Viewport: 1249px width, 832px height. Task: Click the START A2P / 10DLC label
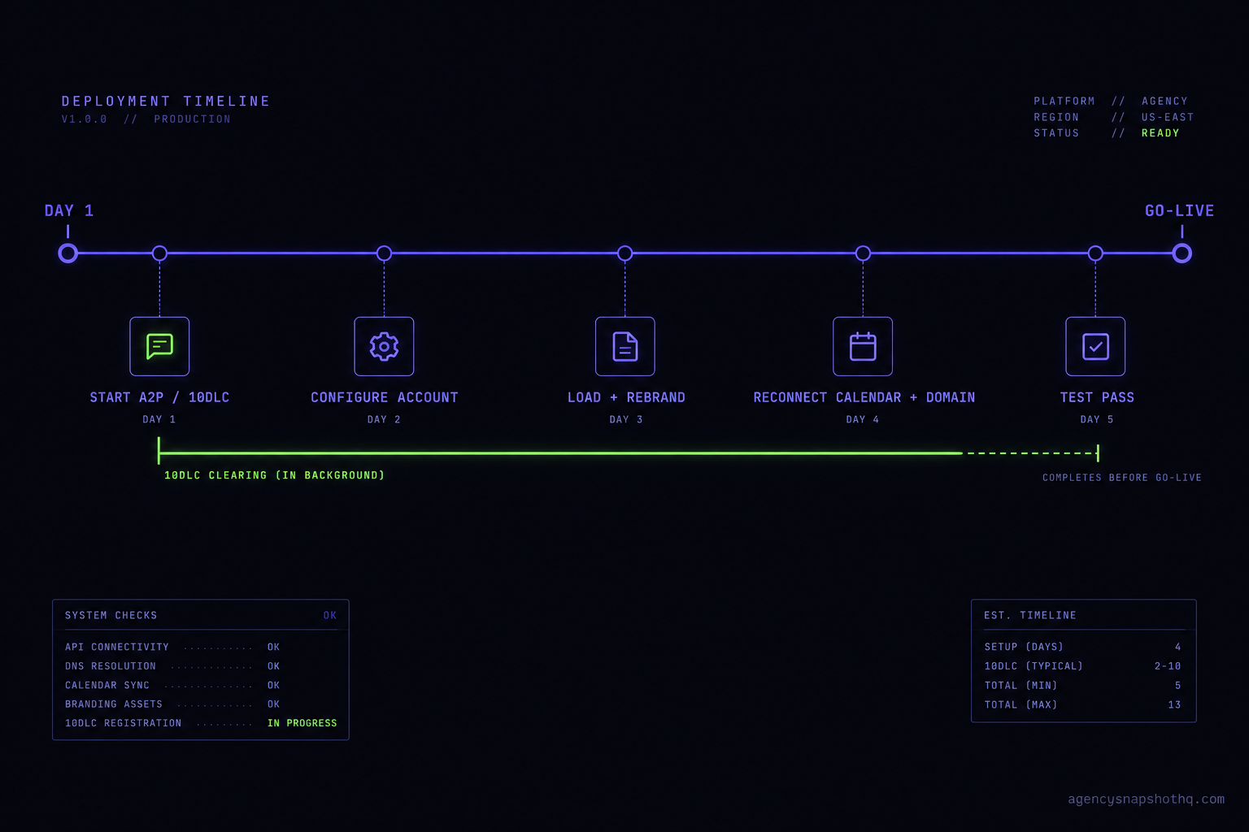tap(159, 397)
